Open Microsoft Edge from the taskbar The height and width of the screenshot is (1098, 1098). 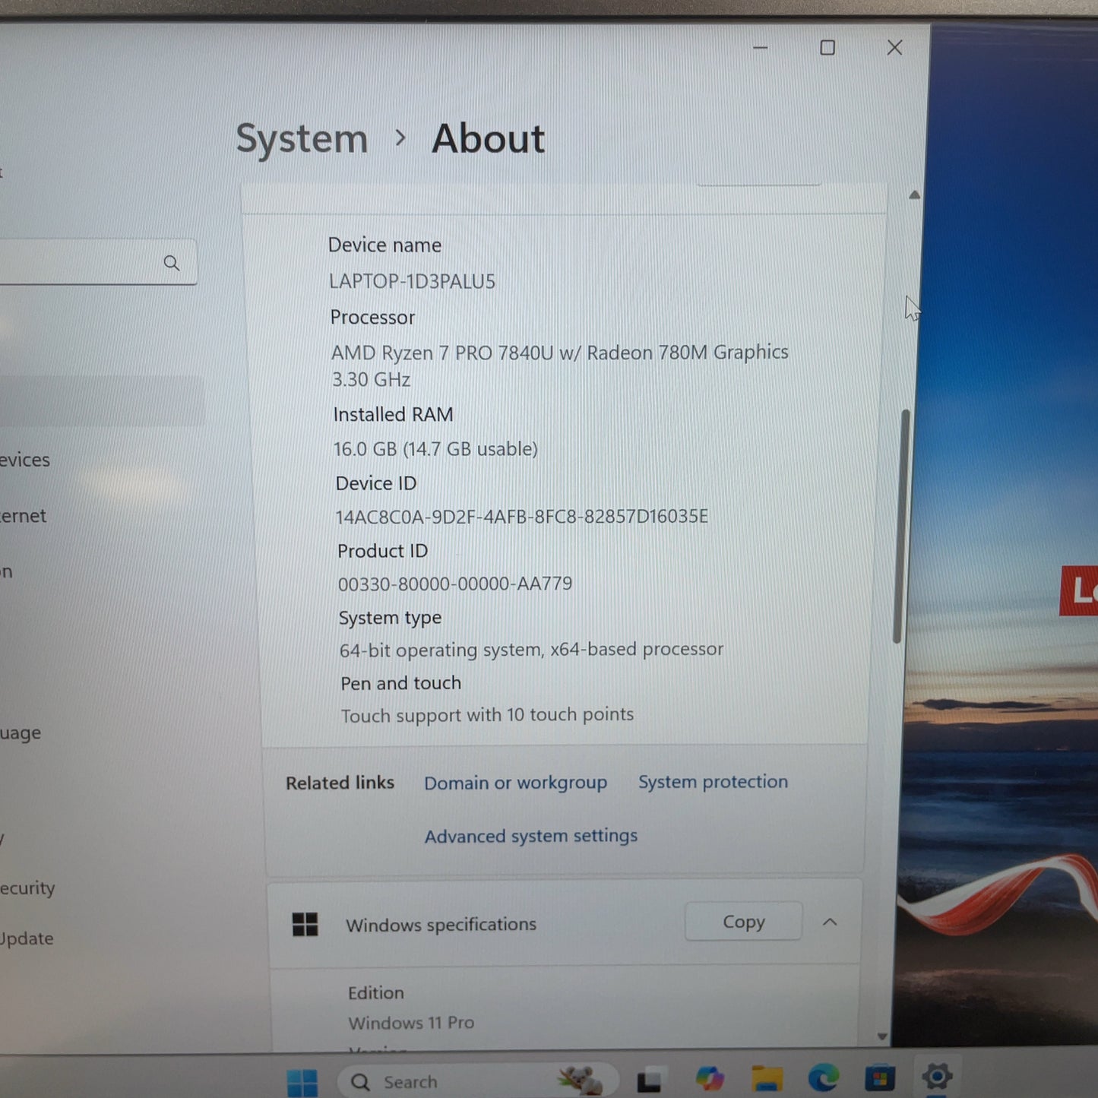point(823,1077)
